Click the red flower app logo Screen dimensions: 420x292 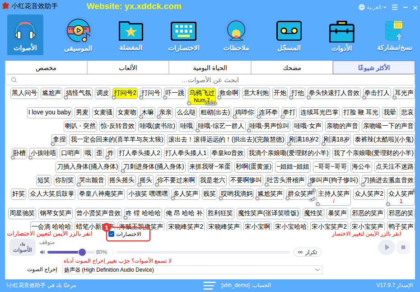coord(5,6)
